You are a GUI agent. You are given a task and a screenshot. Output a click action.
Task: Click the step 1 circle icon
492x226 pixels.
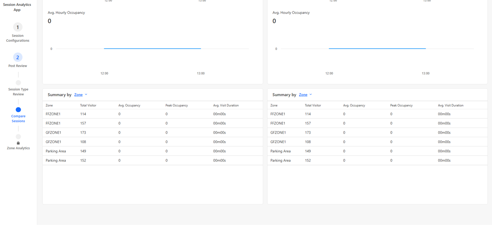point(18,27)
